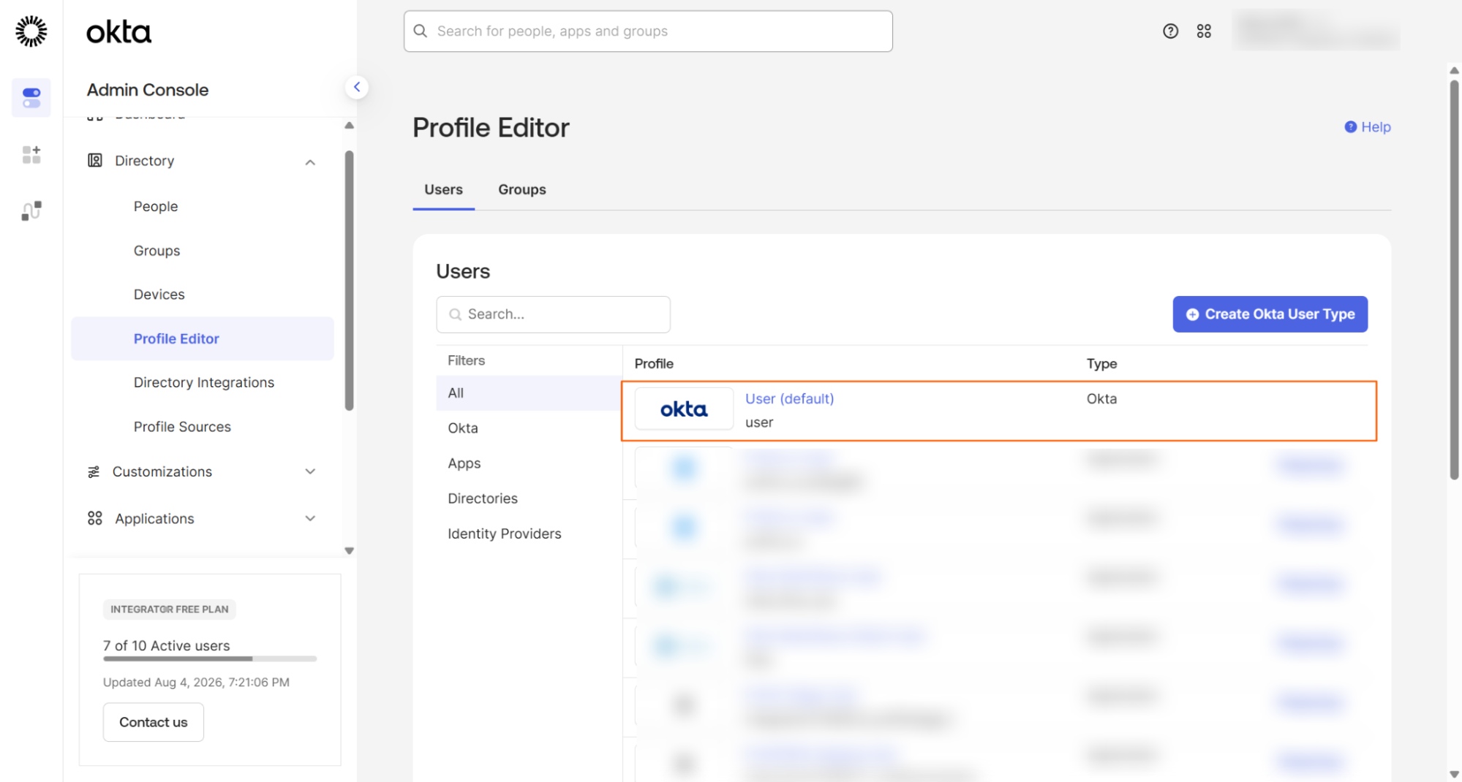
Task: Click the INTEGRATOR FREE PLAN badge
Action: click(169, 609)
